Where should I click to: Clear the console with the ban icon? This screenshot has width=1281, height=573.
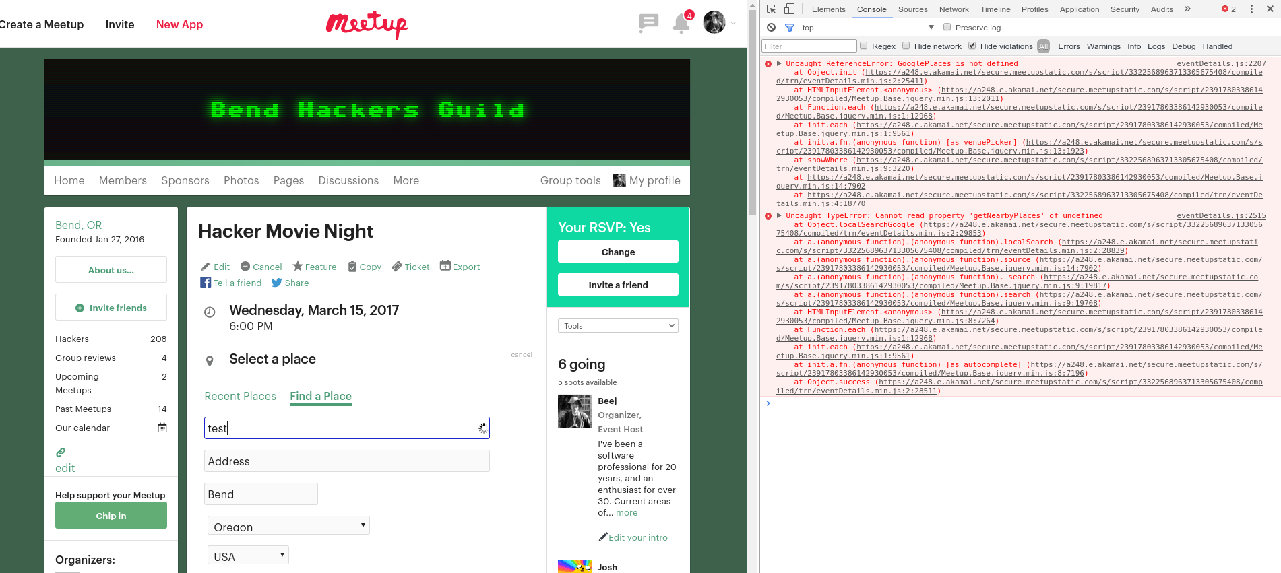tap(771, 28)
